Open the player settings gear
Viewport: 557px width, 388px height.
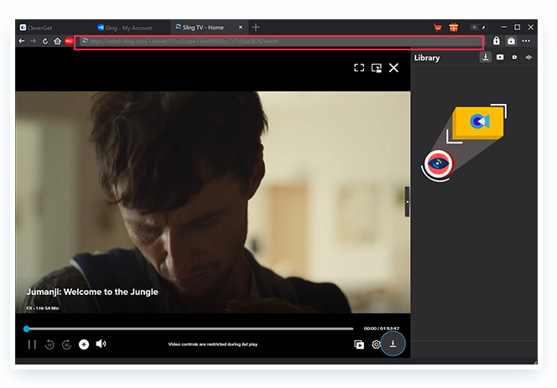(x=376, y=344)
